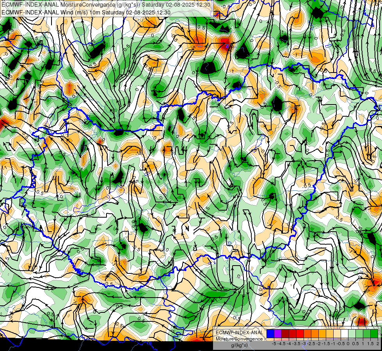Select the purple legend swatch
The height and width of the screenshot is (351, 382).
(x=278, y=334)
